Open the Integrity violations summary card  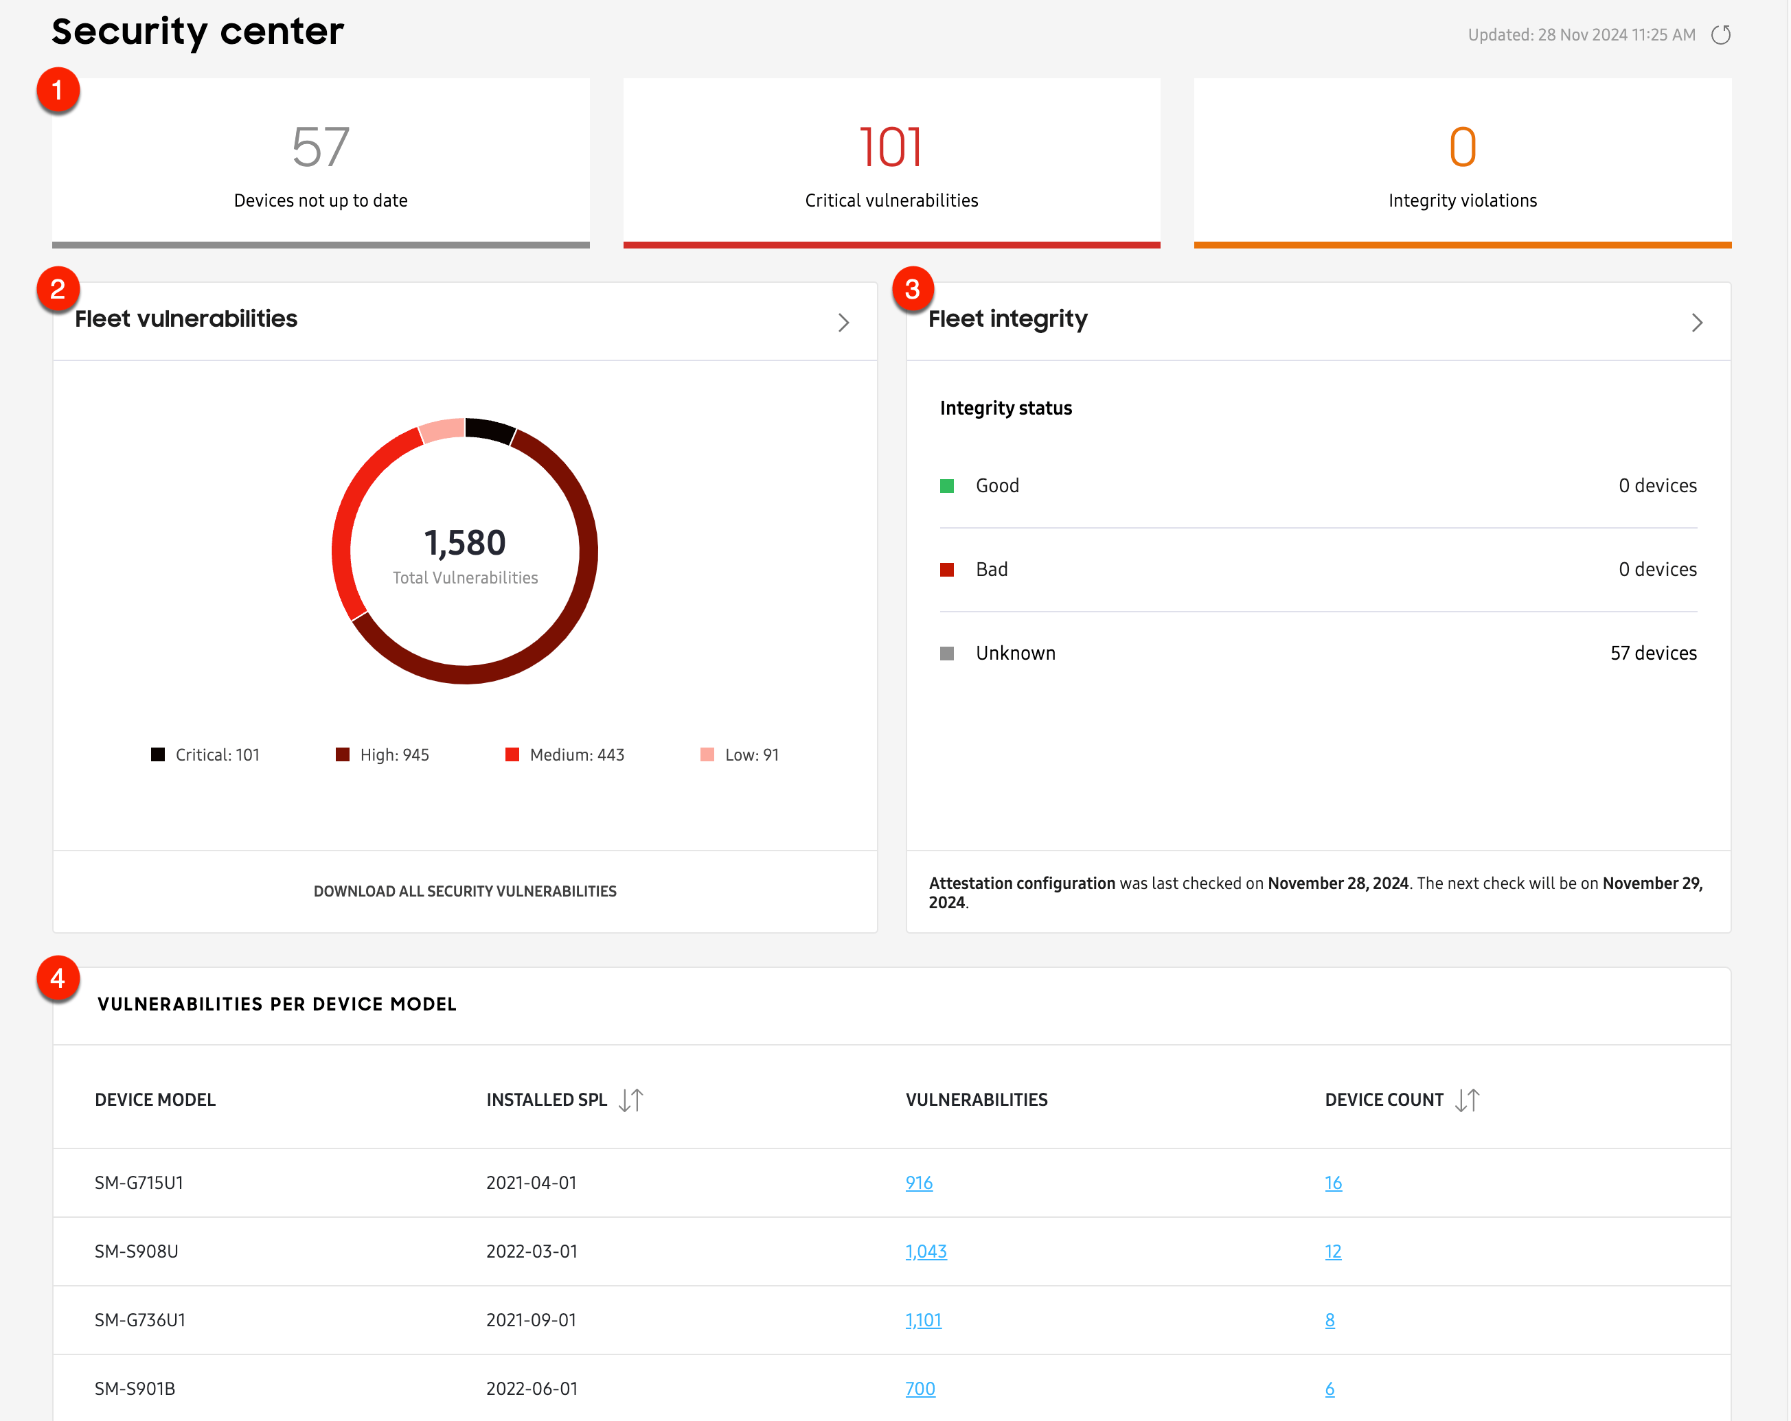[1462, 162]
